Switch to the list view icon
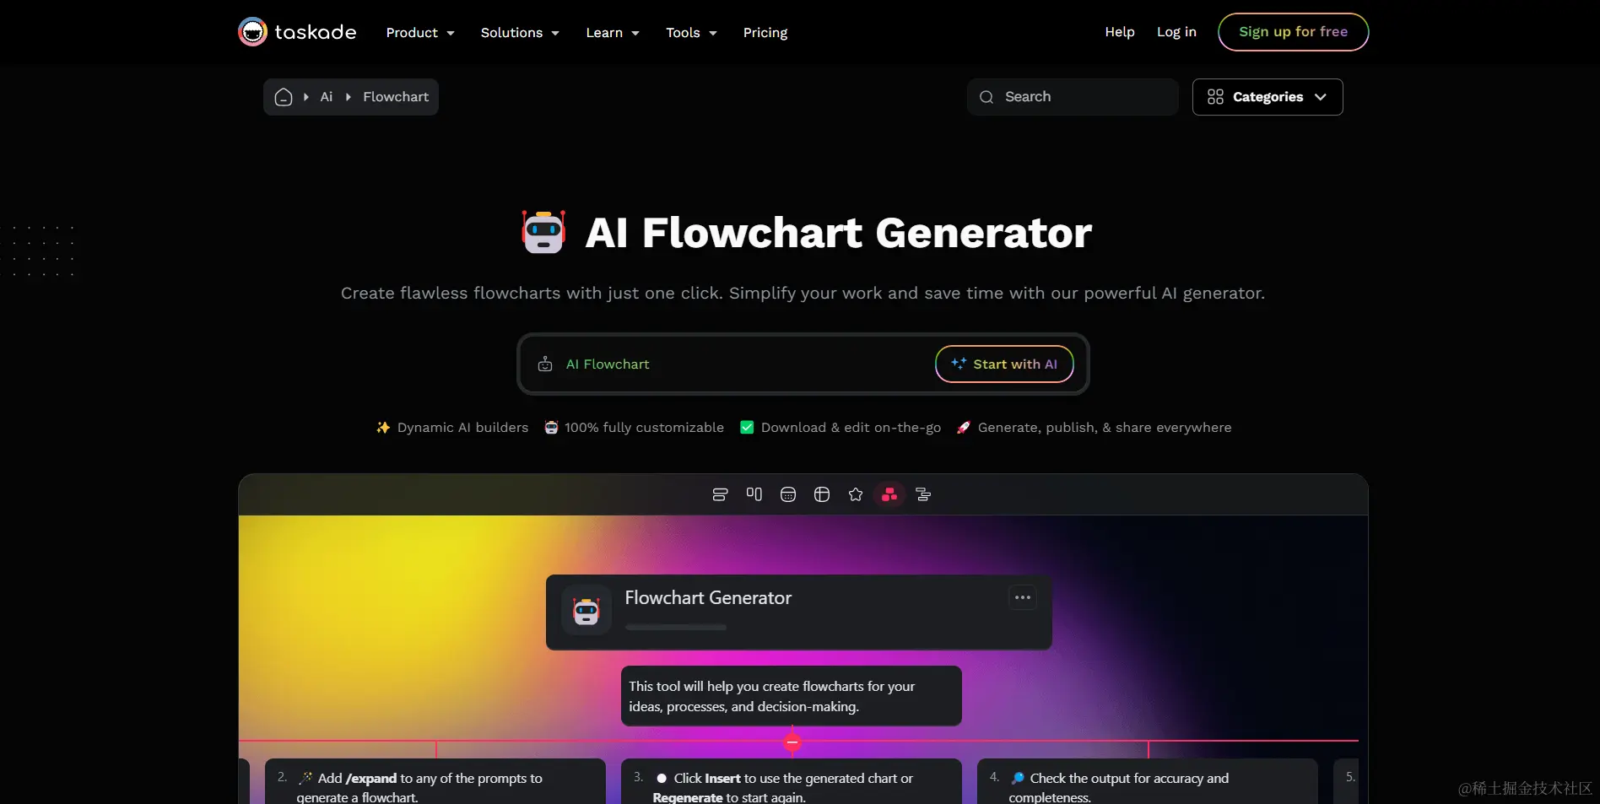This screenshot has width=1600, height=804. coord(720,494)
